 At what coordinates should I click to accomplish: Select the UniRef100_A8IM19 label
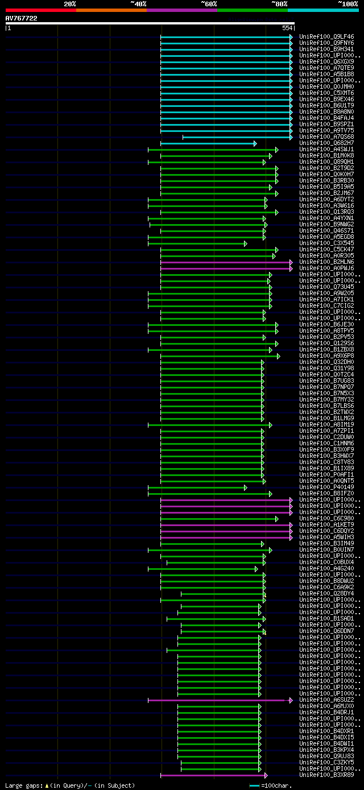(326, 425)
